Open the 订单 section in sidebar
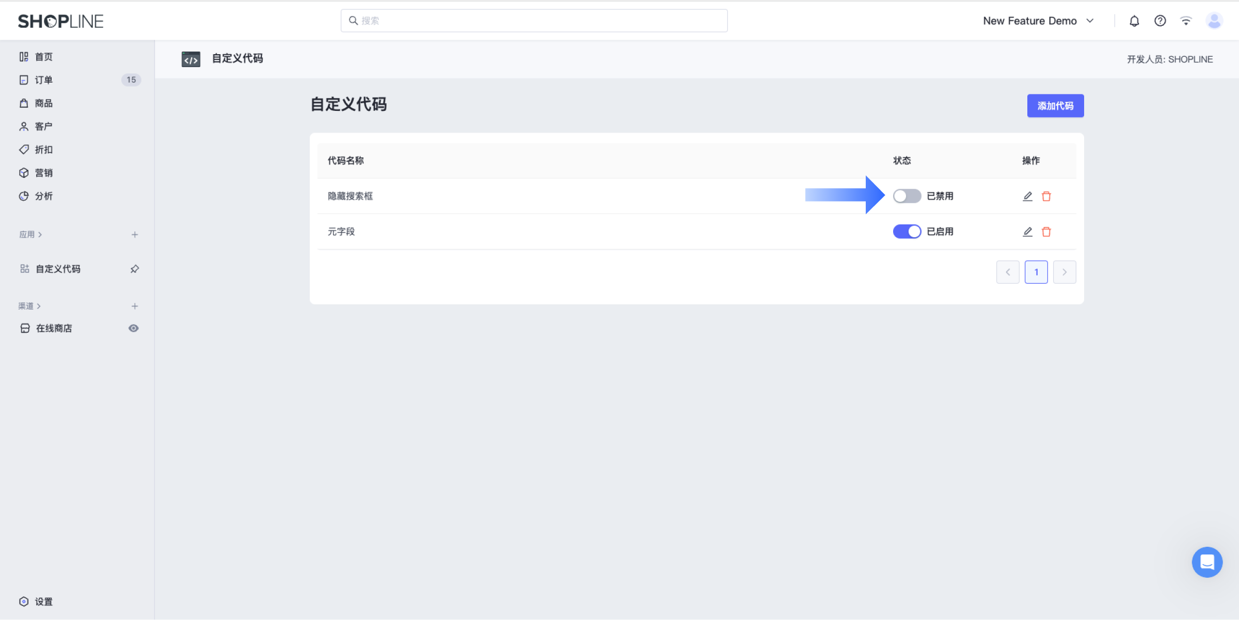This screenshot has width=1239, height=620. (x=43, y=79)
